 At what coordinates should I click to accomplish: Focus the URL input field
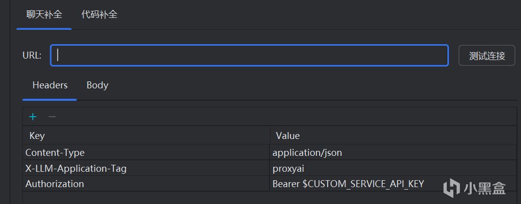(x=249, y=56)
